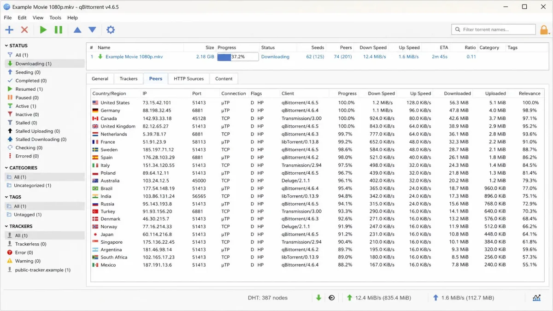The height and width of the screenshot is (311, 553).
Task: Switch to the Content tab
Action: pos(224,79)
